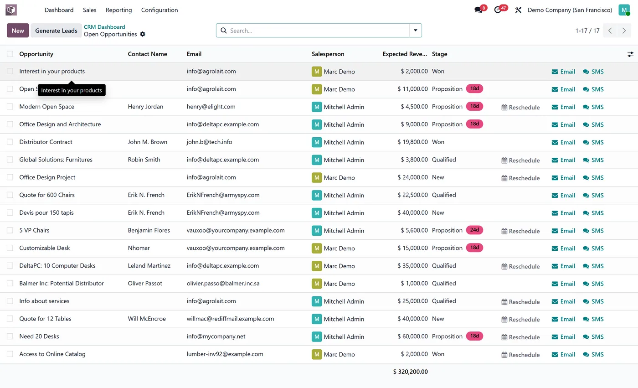Open the conversations messages icon
The width and height of the screenshot is (638, 388).
tap(478, 10)
